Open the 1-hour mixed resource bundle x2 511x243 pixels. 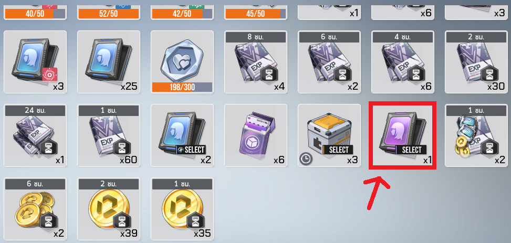(476, 135)
